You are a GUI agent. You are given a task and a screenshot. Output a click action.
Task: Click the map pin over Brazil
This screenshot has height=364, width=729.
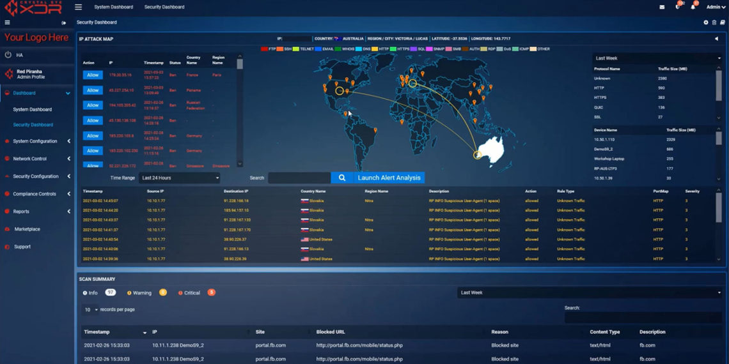click(375, 130)
